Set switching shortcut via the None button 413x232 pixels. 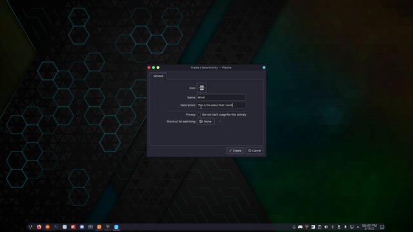coord(205,122)
